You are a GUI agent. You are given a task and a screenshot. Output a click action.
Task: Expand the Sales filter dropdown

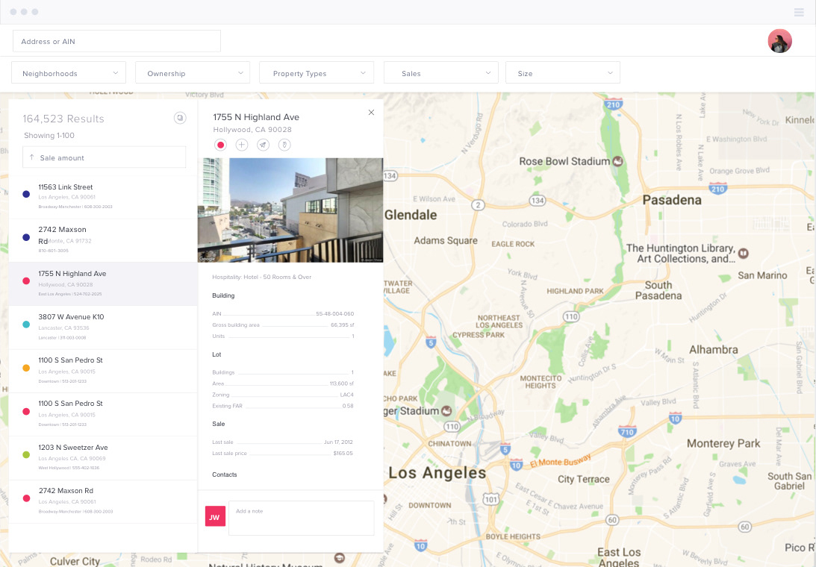point(440,73)
